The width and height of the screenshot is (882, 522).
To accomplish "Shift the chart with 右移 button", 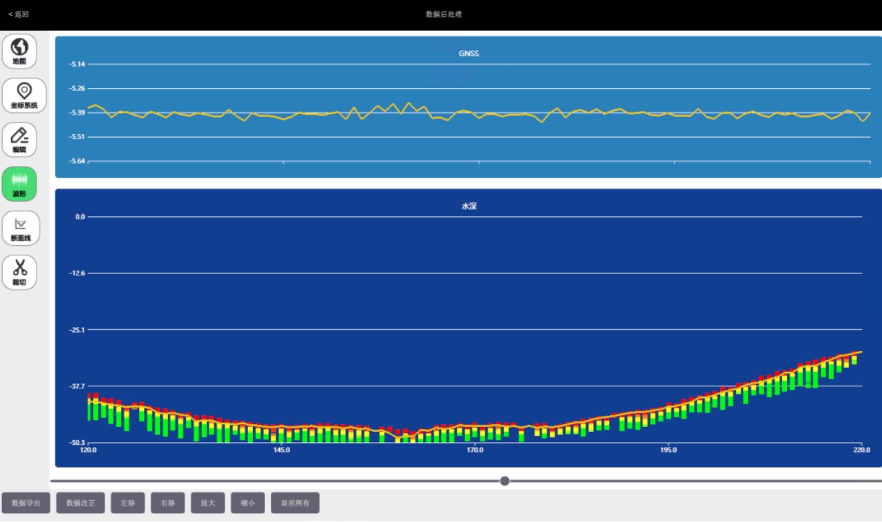I will pyautogui.click(x=167, y=503).
